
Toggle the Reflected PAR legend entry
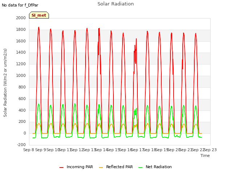pos(116,167)
